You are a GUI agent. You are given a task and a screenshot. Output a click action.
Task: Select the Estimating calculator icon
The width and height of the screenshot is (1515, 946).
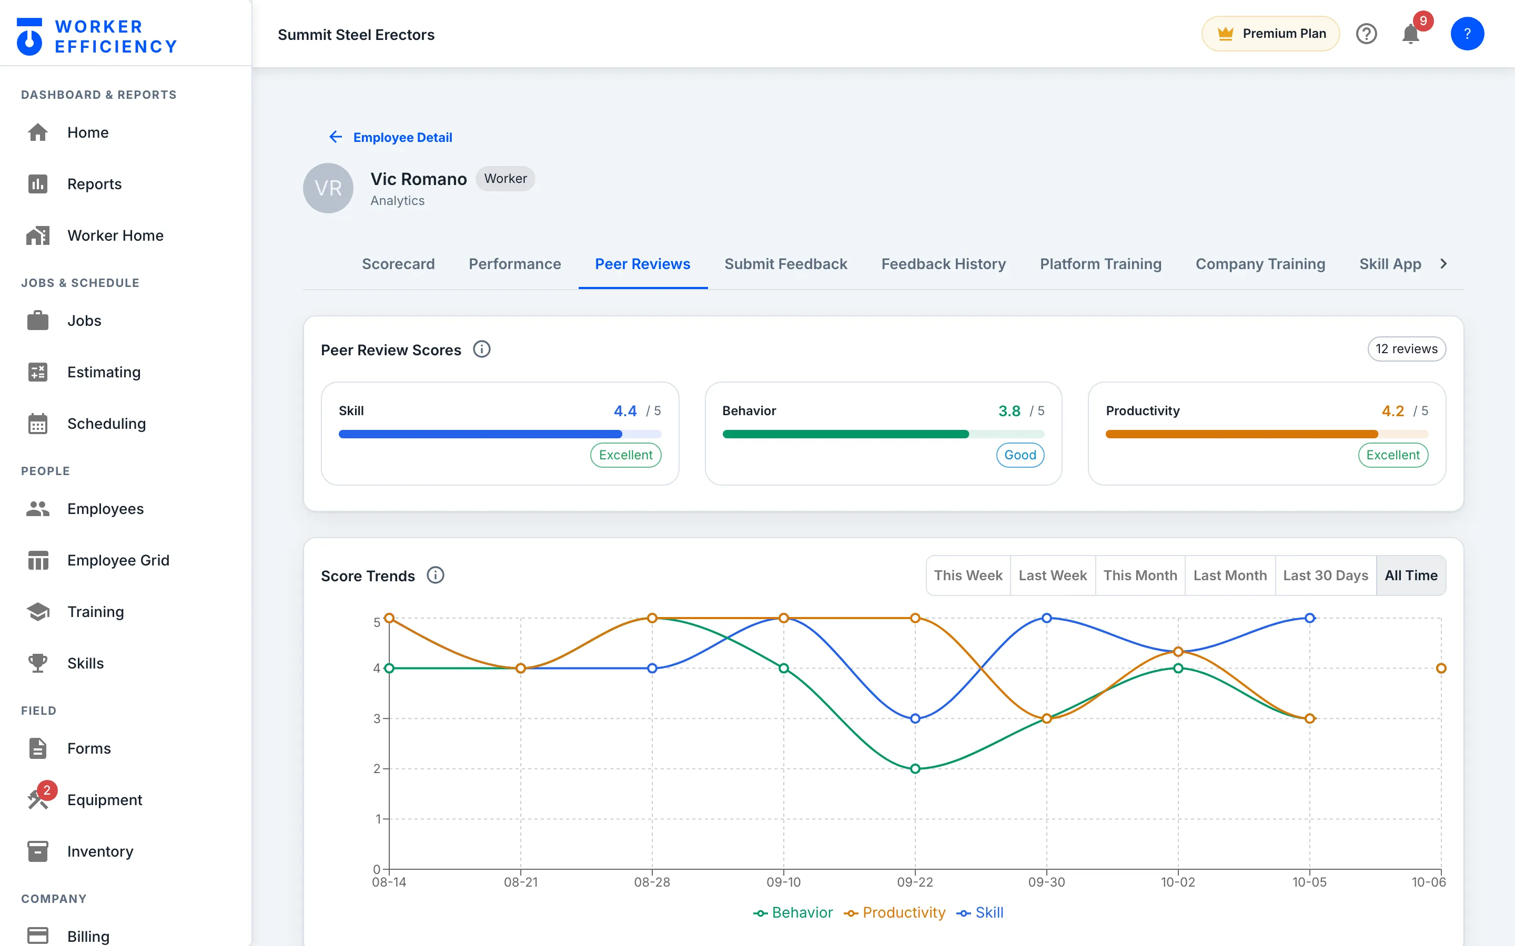[x=37, y=372]
